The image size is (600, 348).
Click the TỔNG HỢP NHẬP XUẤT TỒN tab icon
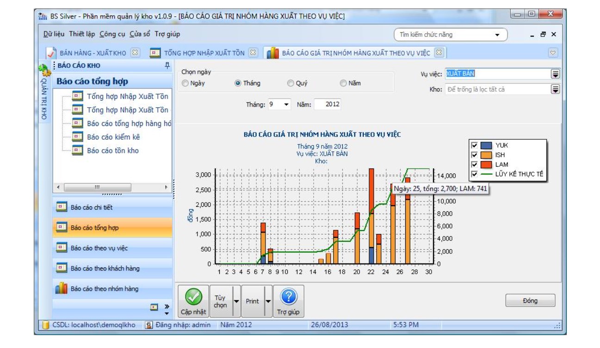tap(155, 53)
